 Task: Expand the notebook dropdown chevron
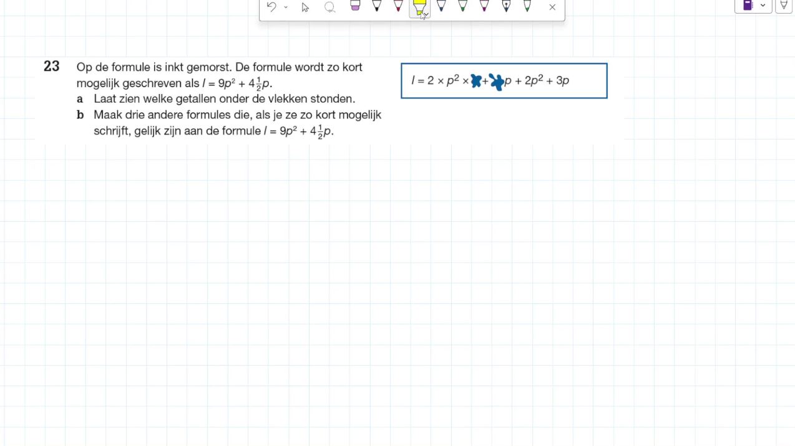pyautogui.click(x=763, y=5)
